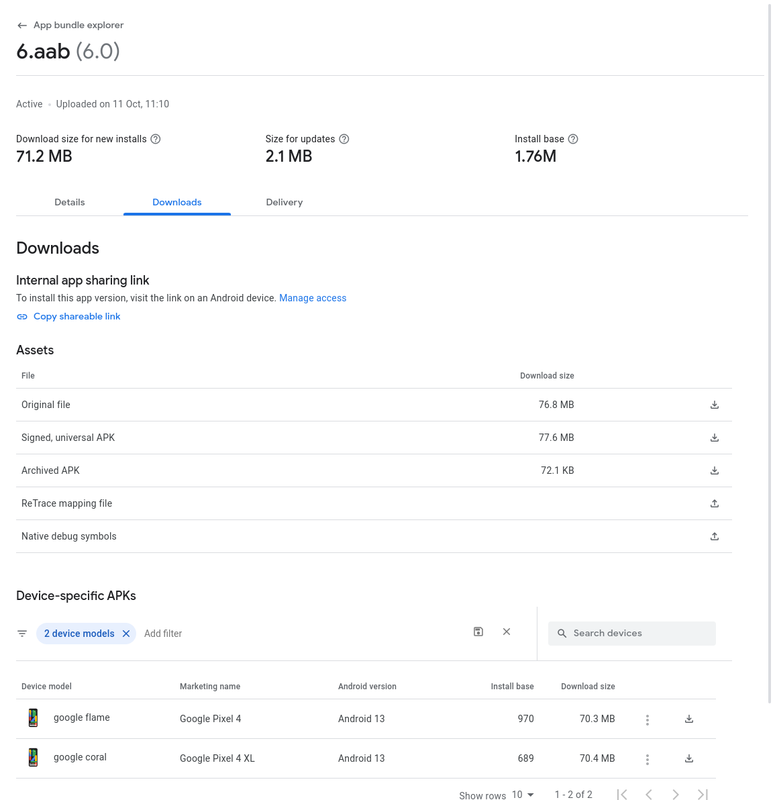
Task: Upload Native debug symbols
Action: pyautogui.click(x=715, y=536)
